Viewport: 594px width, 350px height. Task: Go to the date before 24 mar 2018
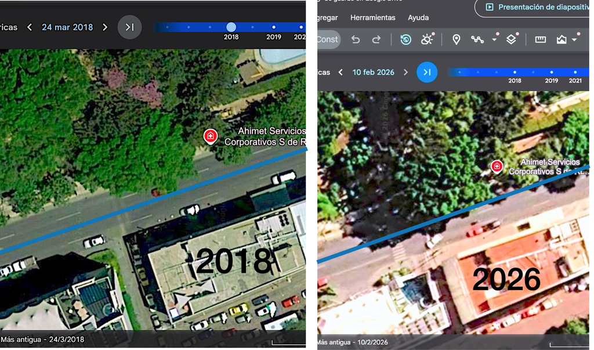tap(30, 27)
